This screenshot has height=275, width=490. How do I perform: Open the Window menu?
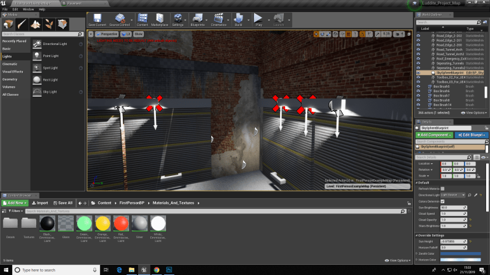tap(28, 10)
